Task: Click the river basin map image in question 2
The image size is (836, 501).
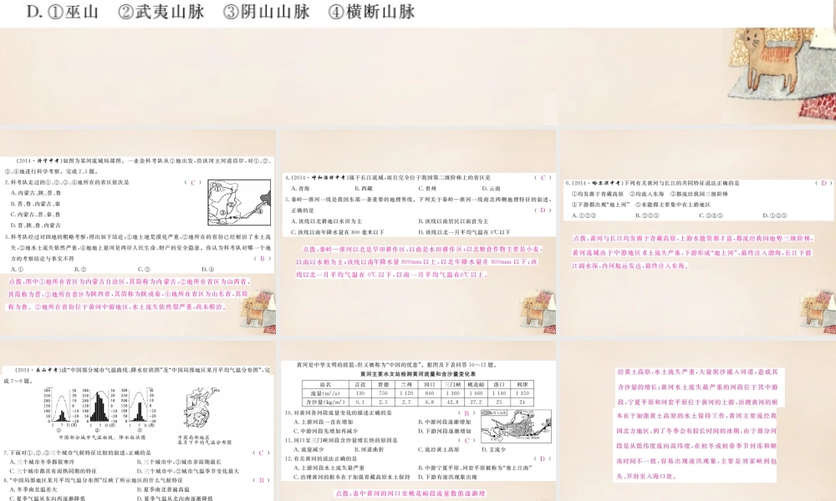Action: (x=238, y=202)
